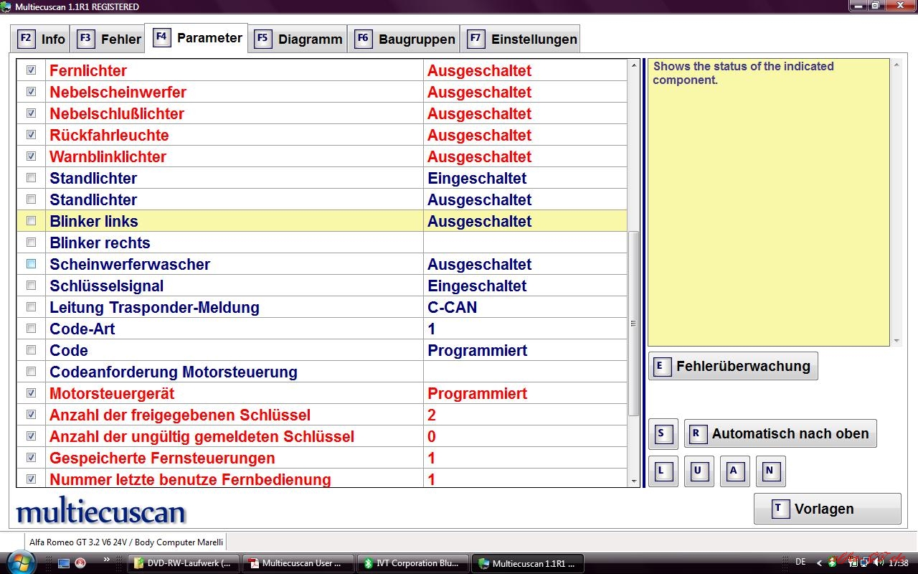
Task: Click the parameter list scrollbar thumb
Action: click(633, 324)
